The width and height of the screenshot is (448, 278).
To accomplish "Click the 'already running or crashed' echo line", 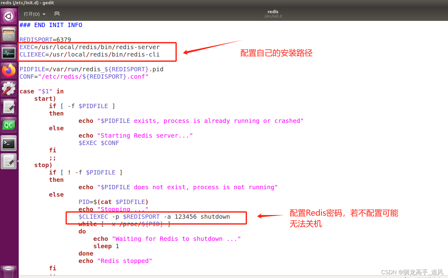I will coord(191,121).
